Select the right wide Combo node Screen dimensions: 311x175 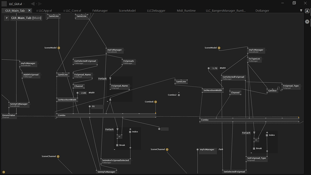coord(249,120)
